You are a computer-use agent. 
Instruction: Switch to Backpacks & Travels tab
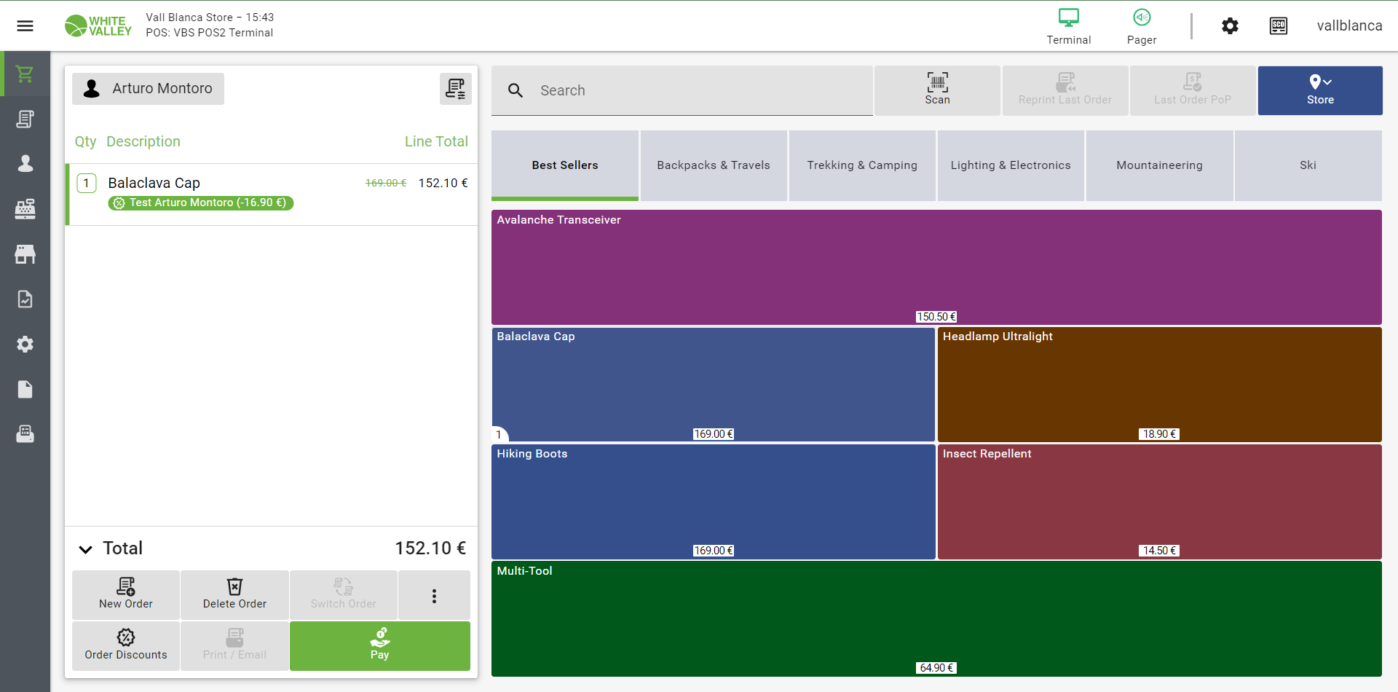click(713, 165)
